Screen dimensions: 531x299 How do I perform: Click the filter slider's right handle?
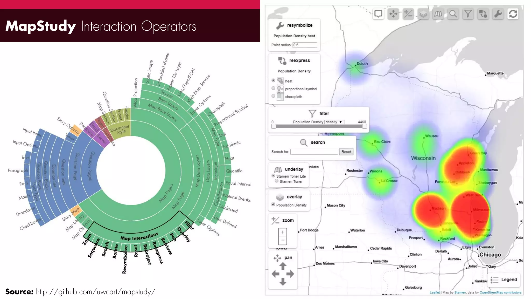point(365,126)
